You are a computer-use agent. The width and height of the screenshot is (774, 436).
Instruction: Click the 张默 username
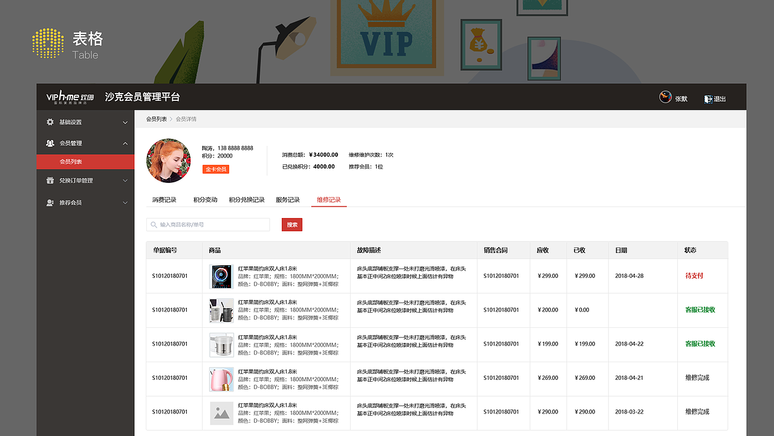(x=681, y=99)
